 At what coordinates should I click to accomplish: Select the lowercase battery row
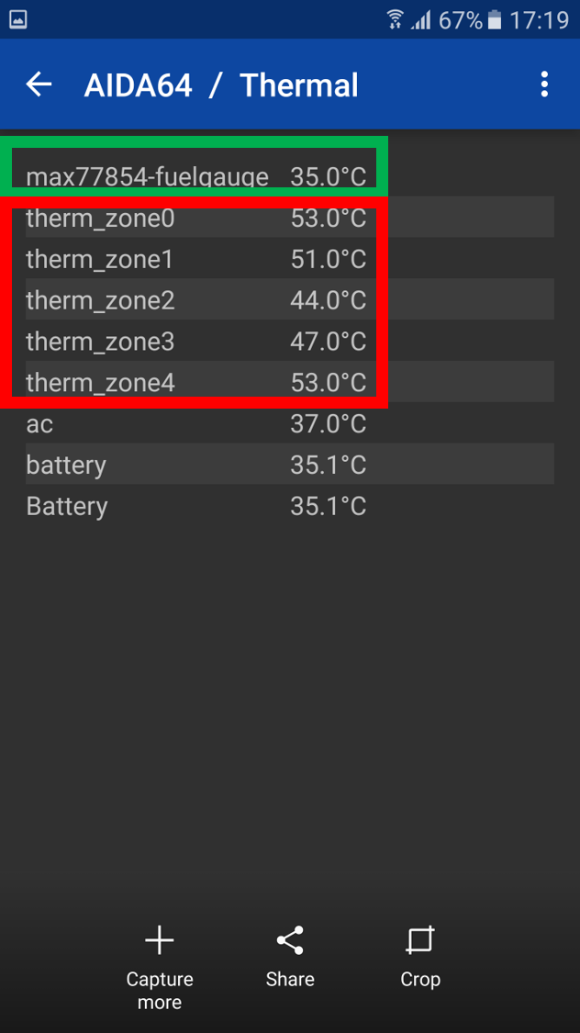196,465
